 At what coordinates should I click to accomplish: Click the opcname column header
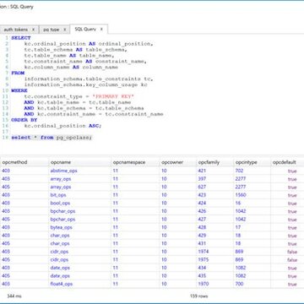pyautogui.click(x=61, y=162)
